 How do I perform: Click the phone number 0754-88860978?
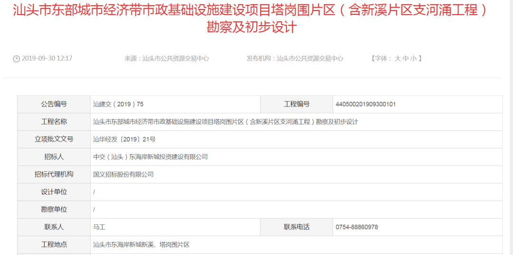click(x=356, y=227)
